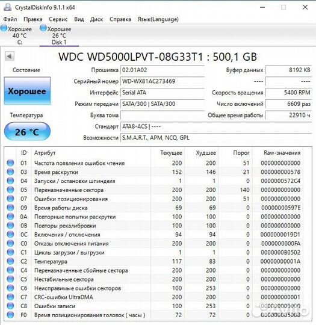Click status orb for attribute 0C
The width and height of the screenshot is (316, 325).
tap(10, 235)
